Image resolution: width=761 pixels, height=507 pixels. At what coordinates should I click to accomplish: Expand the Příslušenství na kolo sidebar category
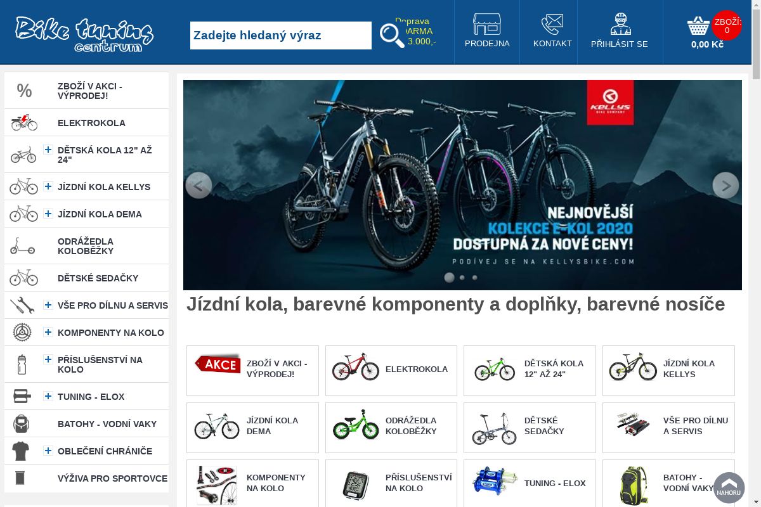(x=48, y=359)
